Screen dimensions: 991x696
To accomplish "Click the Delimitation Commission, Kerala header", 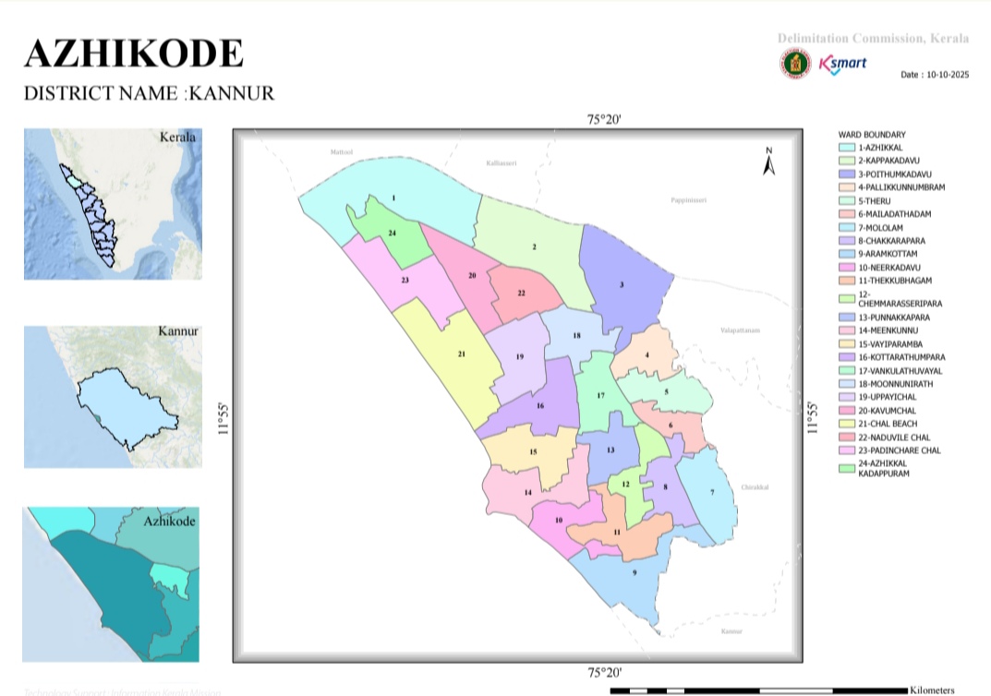I will (x=873, y=39).
